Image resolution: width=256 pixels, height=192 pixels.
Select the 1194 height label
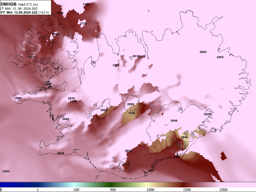click(x=132, y=113)
